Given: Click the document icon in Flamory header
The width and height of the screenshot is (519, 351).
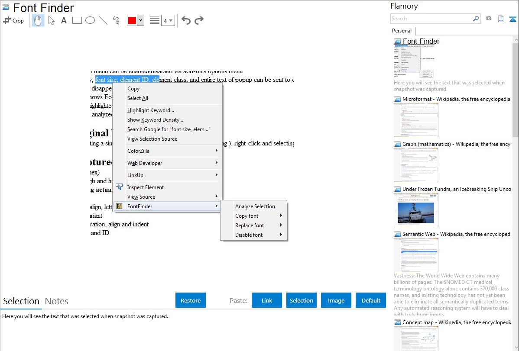Looking at the screenshot, I should click(501, 19).
